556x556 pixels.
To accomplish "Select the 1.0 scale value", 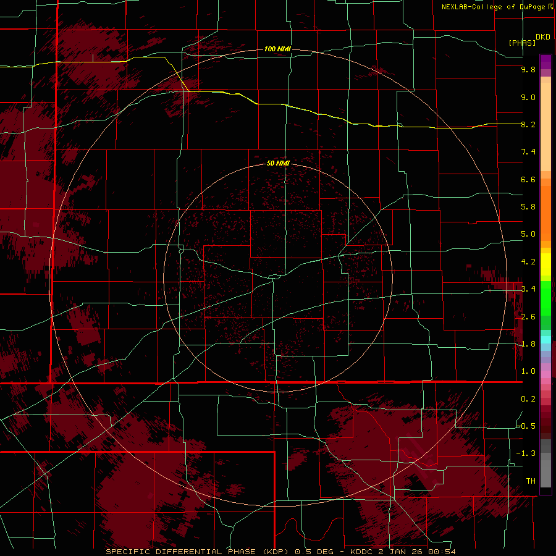I will coord(528,371).
